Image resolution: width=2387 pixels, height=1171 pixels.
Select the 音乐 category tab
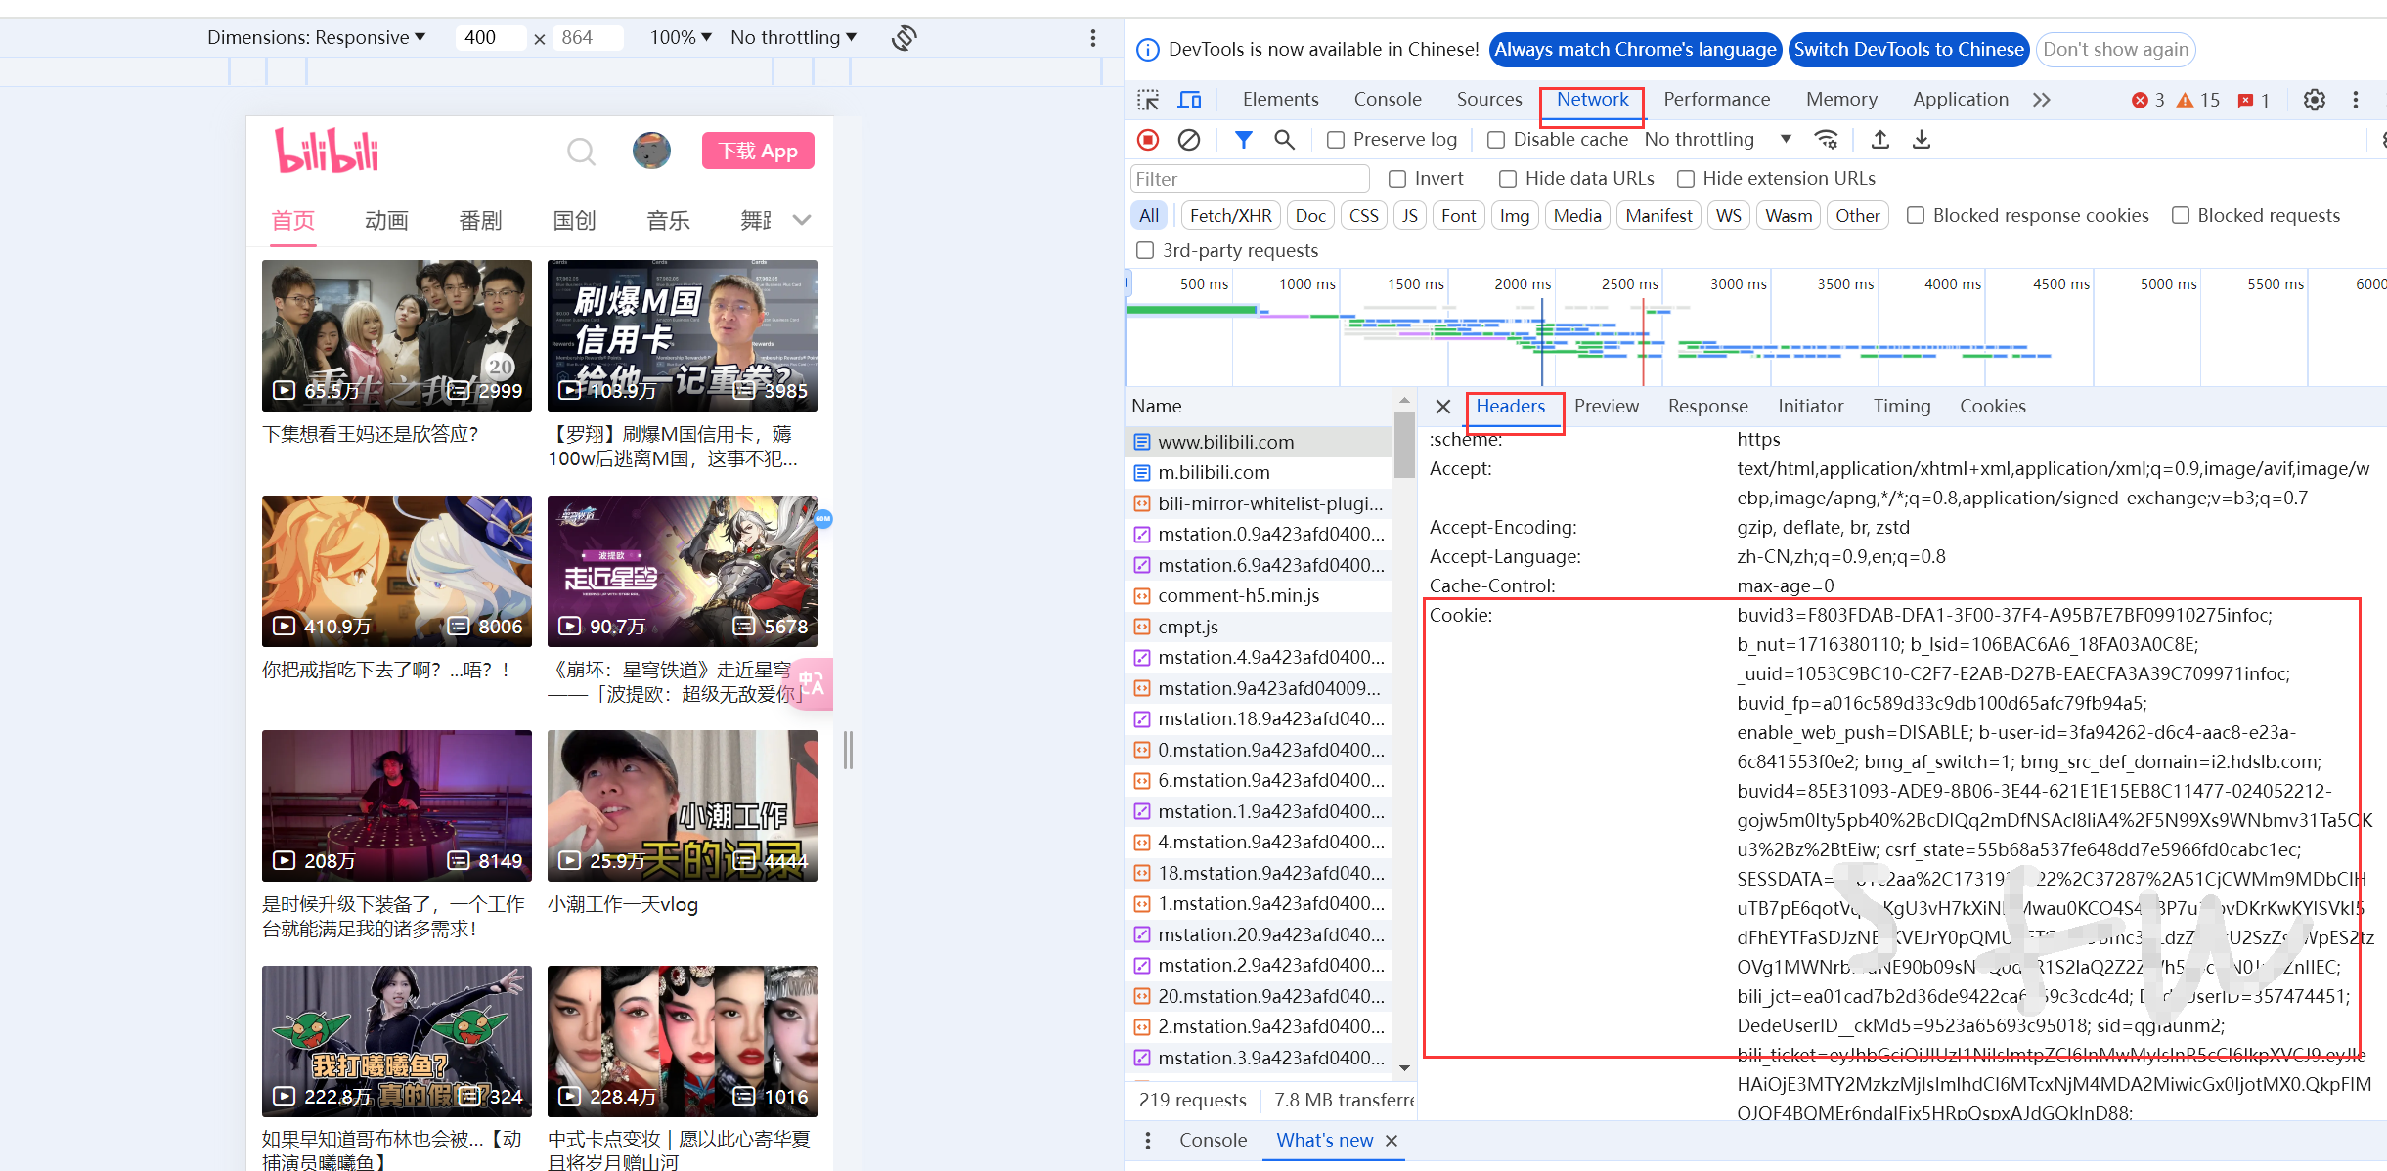click(668, 221)
